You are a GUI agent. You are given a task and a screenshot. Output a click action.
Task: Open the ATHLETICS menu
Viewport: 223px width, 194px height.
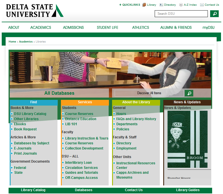141,28
